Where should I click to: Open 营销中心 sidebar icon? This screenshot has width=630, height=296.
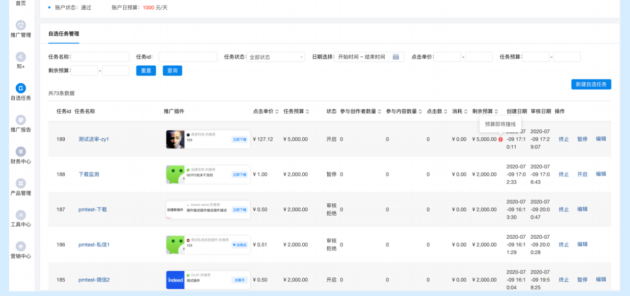21,247
